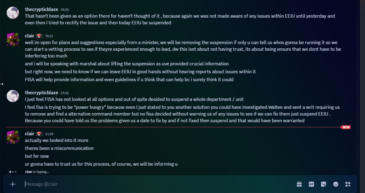Click the red NEW unread marker
The image size is (365, 193).
click(x=346, y=127)
